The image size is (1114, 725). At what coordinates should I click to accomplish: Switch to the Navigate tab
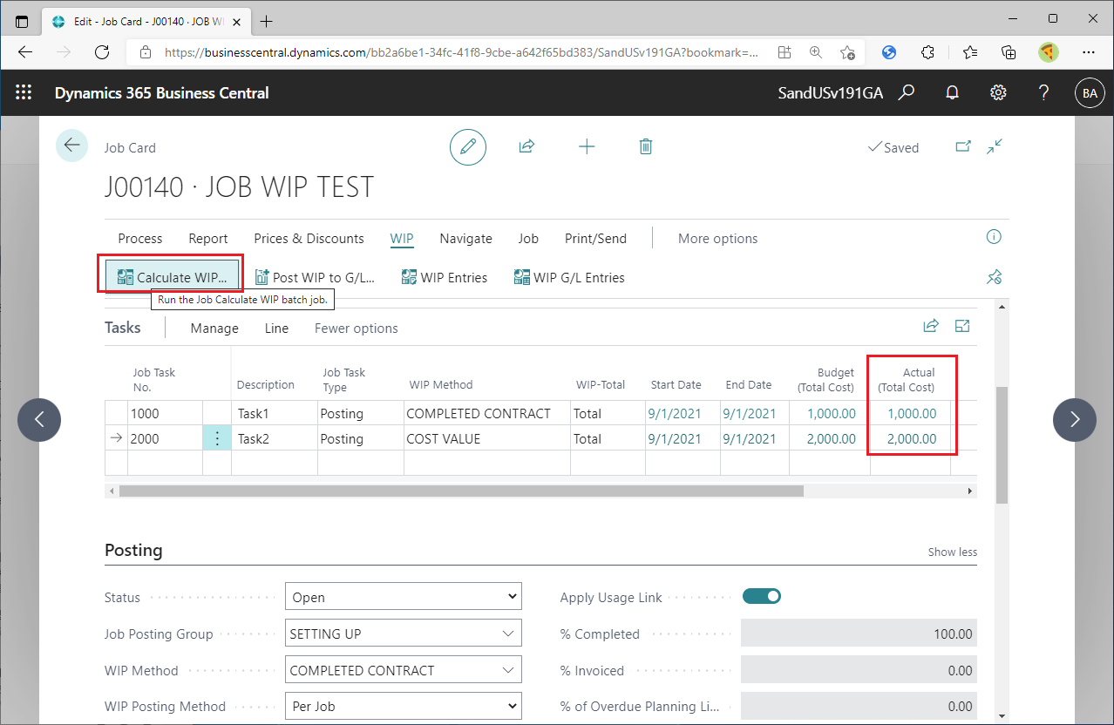[465, 238]
